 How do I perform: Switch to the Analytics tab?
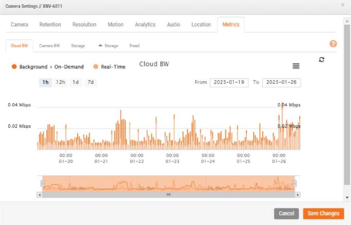(x=145, y=25)
